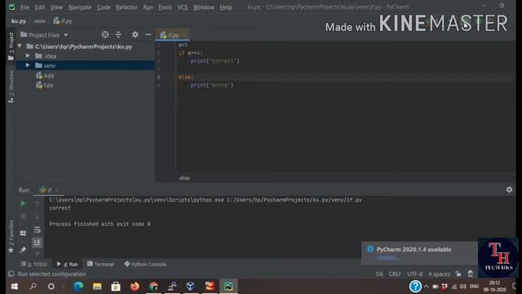Screen dimensions: 522x294
Task: Open the Run tool window tab
Action: [x=67, y=264]
